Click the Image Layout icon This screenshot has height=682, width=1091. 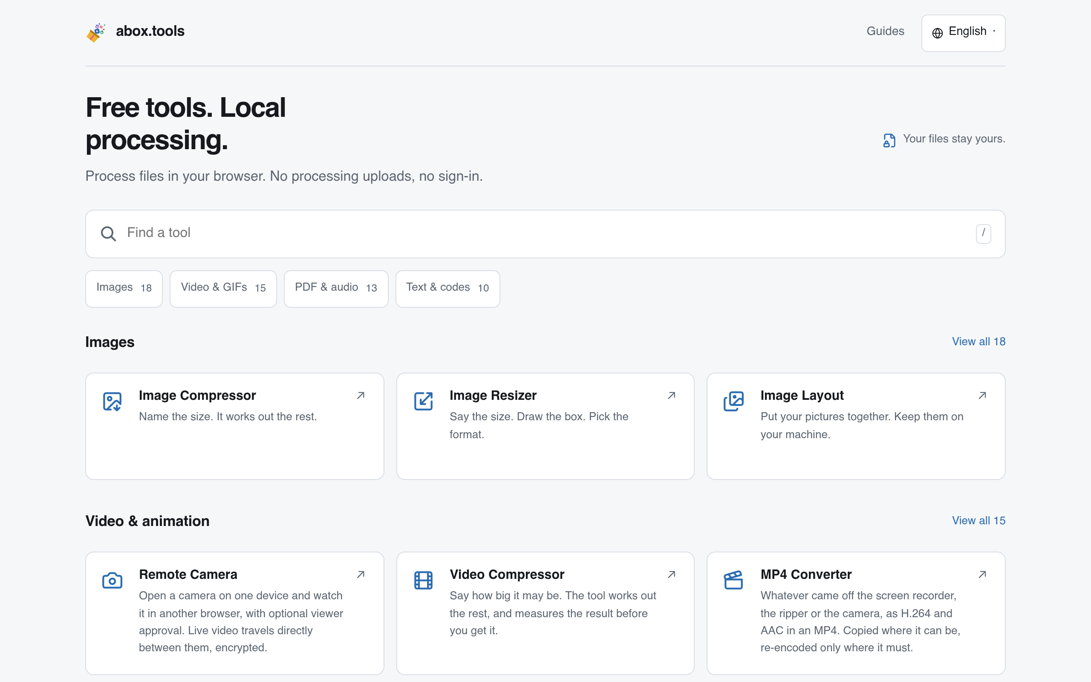point(734,401)
